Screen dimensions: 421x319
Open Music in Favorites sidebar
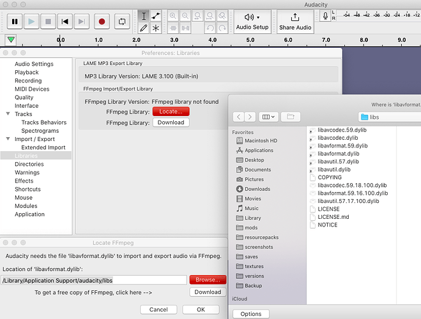click(x=247, y=208)
